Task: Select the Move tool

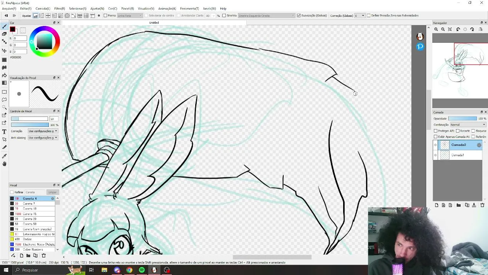Action: [x=4, y=50]
